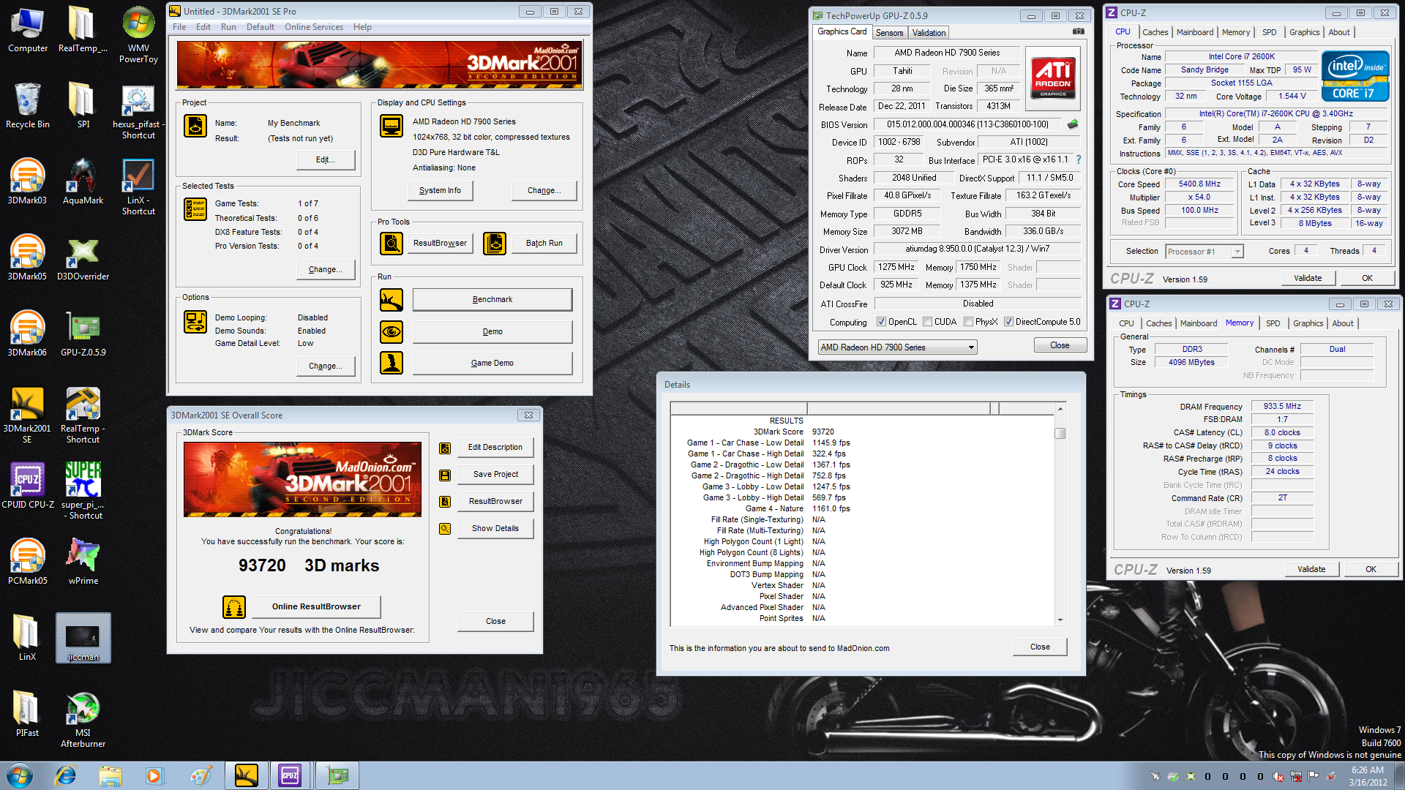Screen dimensions: 1405x790
Task: Click Validate in the upper CPU-Z window
Action: click(1308, 278)
